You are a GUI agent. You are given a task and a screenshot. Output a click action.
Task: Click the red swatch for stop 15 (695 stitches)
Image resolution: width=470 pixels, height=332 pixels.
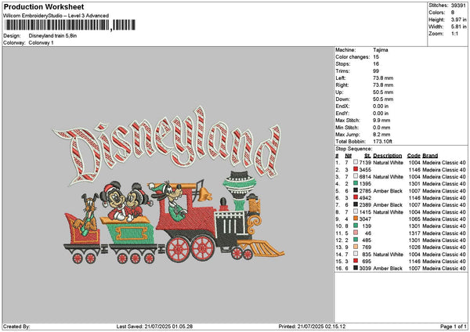point(356,261)
